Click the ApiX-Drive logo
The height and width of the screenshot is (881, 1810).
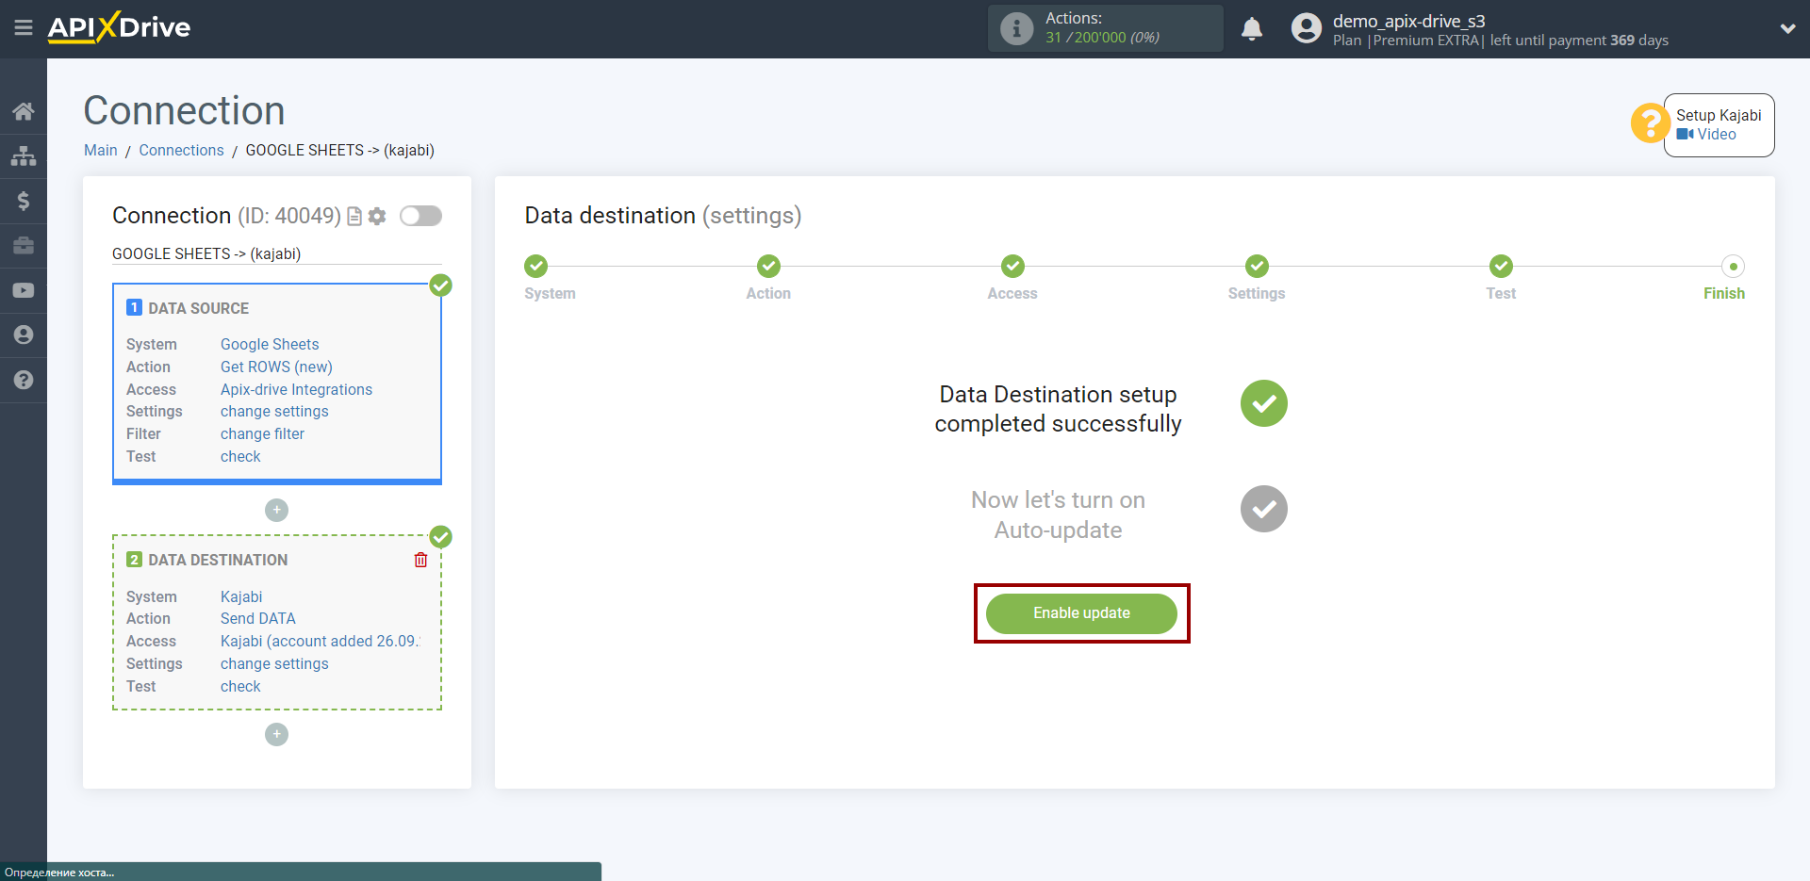[x=119, y=27]
